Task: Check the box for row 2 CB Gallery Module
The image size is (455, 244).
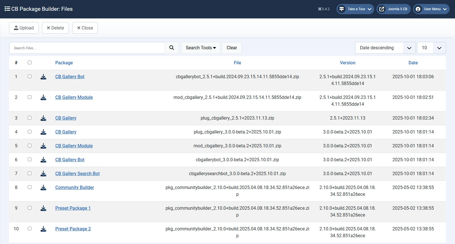Action: [x=29, y=97]
